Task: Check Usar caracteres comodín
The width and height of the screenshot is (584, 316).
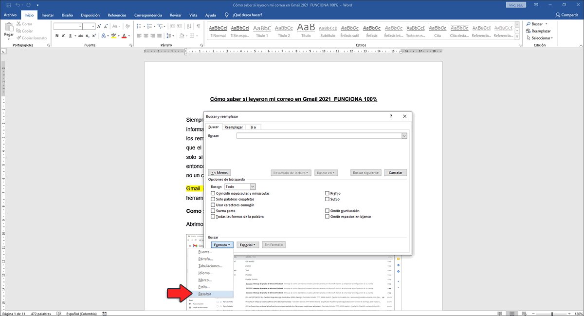Action: click(213, 205)
